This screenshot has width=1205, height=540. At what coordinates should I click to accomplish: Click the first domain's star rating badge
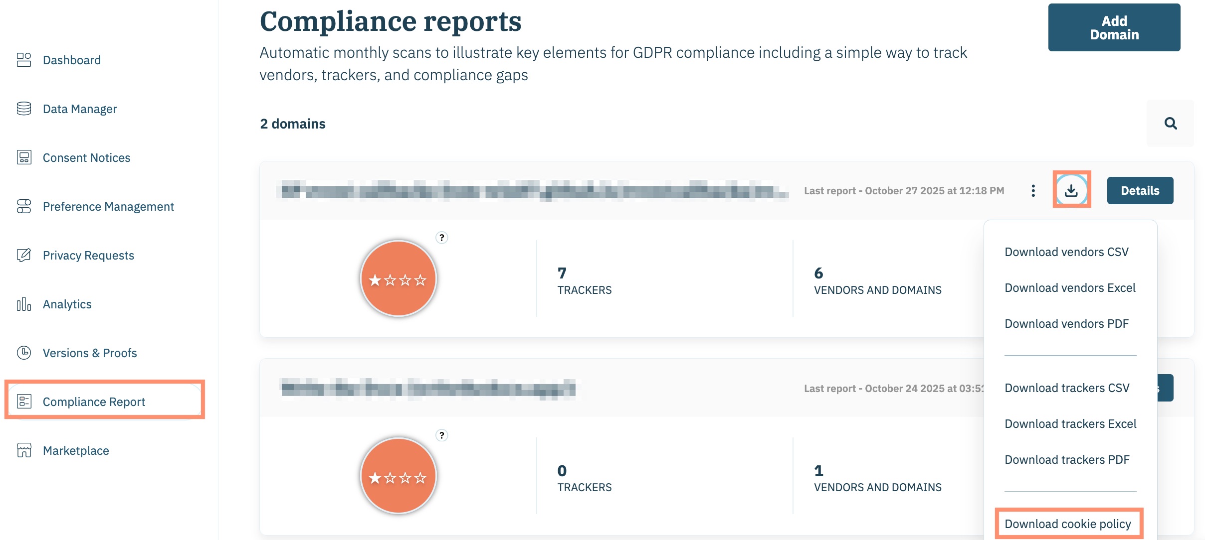(398, 279)
